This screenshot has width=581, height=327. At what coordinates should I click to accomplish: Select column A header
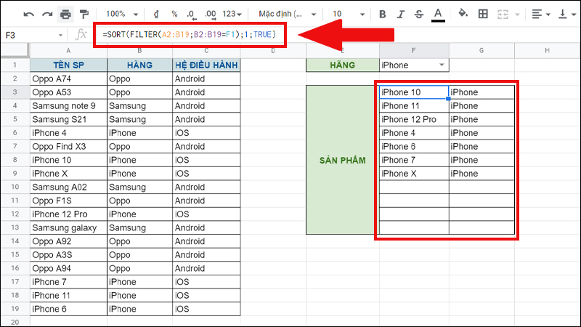click(x=68, y=51)
